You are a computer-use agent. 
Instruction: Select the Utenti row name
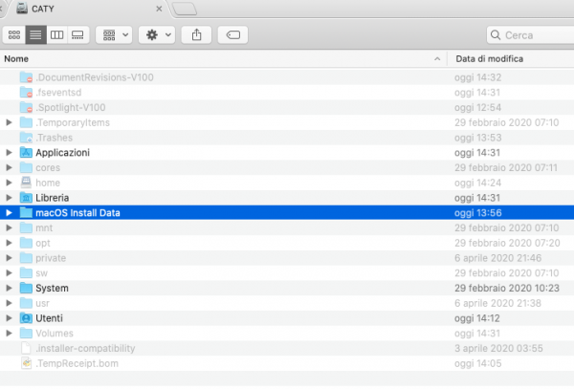pos(49,318)
